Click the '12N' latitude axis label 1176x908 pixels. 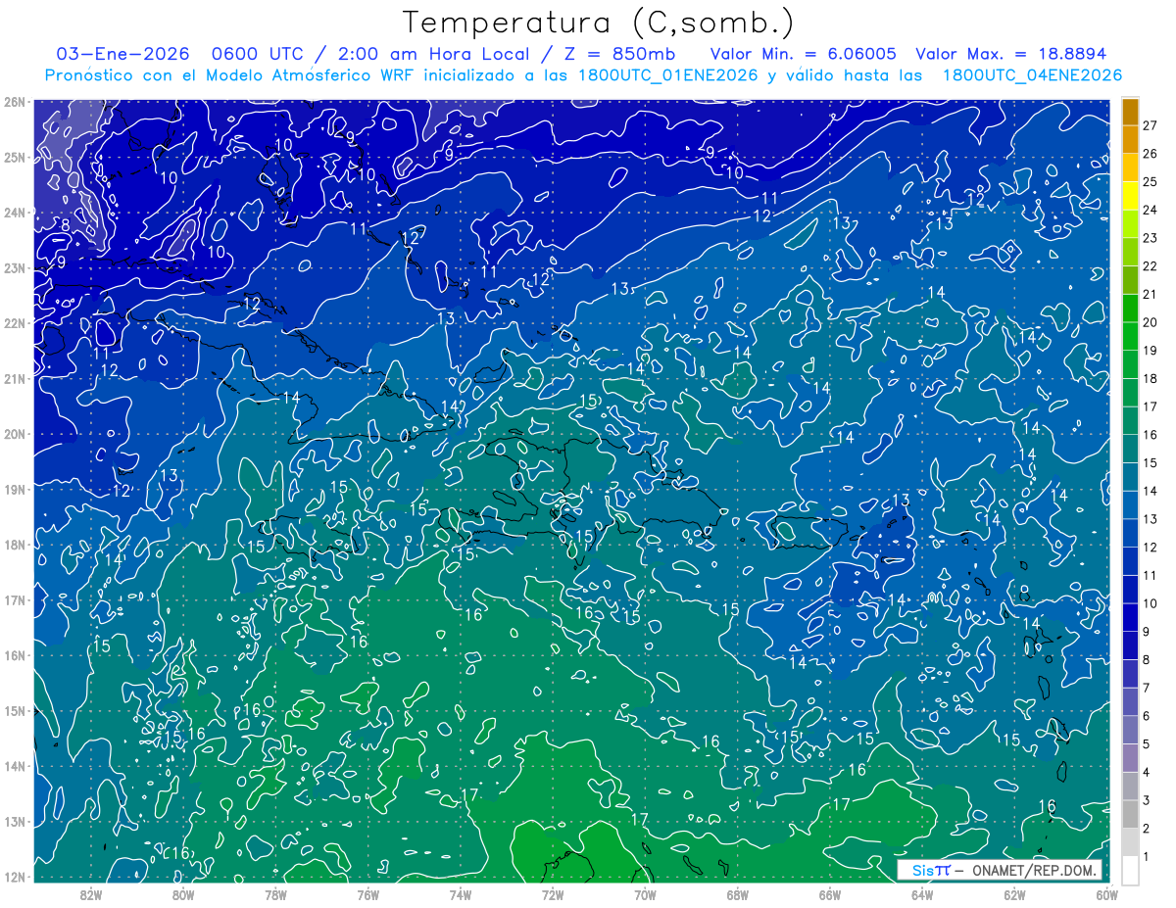point(14,877)
